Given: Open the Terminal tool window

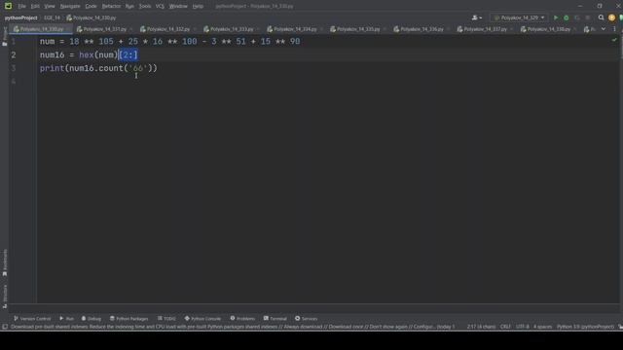Looking at the screenshot, I should click(x=275, y=318).
